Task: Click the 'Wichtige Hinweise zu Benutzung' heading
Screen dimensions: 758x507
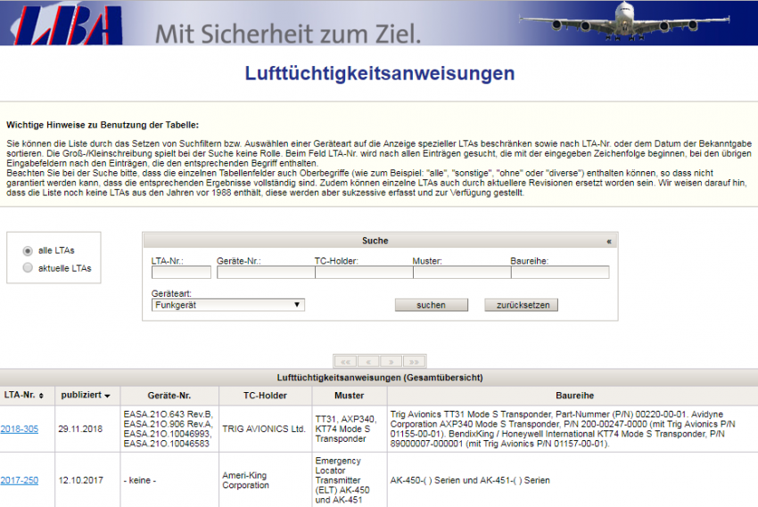Action: (103, 125)
